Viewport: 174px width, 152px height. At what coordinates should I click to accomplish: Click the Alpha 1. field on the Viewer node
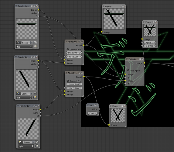click(149, 43)
